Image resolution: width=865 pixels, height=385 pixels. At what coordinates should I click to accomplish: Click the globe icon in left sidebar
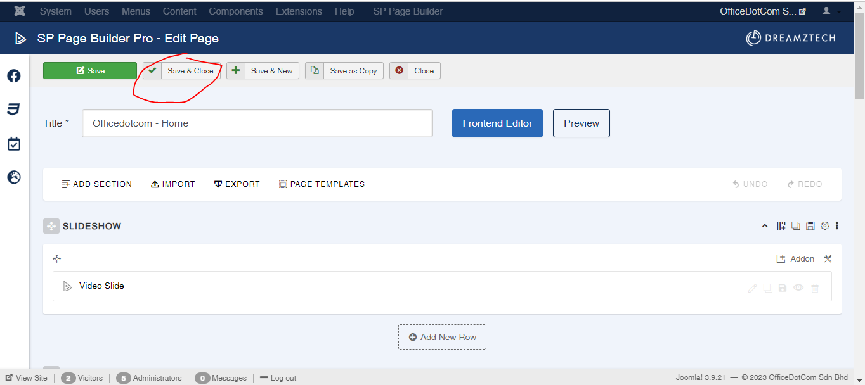14,177
